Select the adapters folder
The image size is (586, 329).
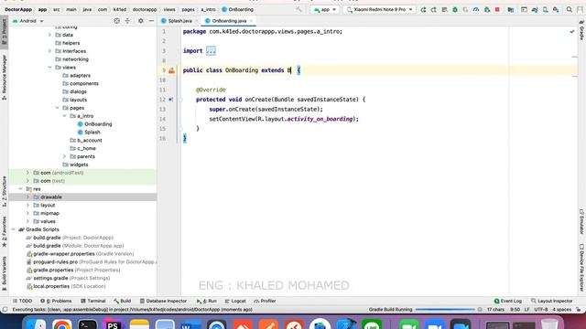click(x=77, y=75)
